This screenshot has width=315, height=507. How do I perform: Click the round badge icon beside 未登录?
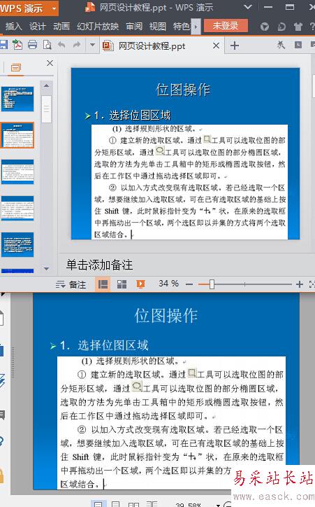(x=265, y=27)
